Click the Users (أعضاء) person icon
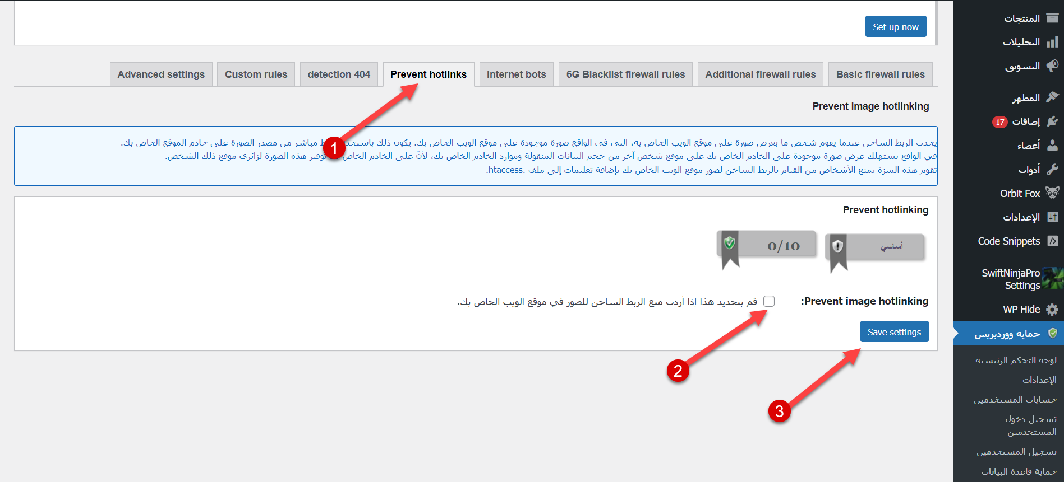 point(1052,146)
